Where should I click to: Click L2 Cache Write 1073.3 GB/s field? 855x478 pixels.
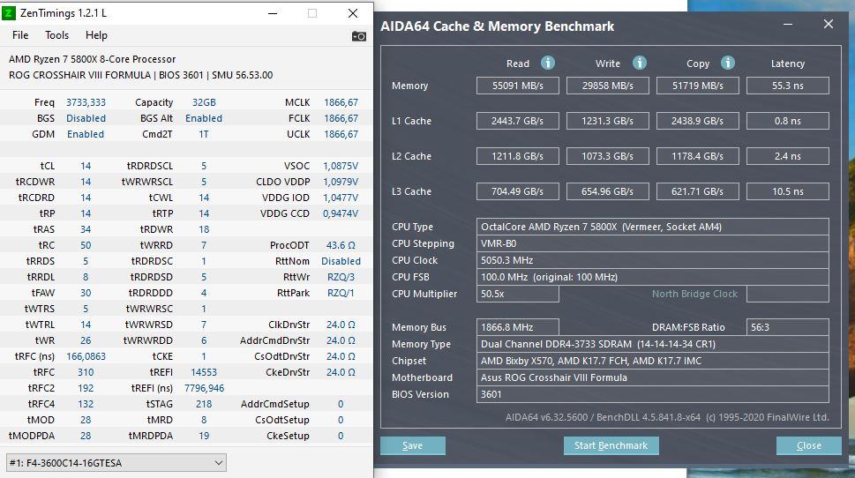607,156
